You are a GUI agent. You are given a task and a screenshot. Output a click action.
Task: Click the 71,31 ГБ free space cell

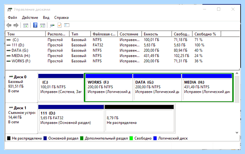pos(180,61)
